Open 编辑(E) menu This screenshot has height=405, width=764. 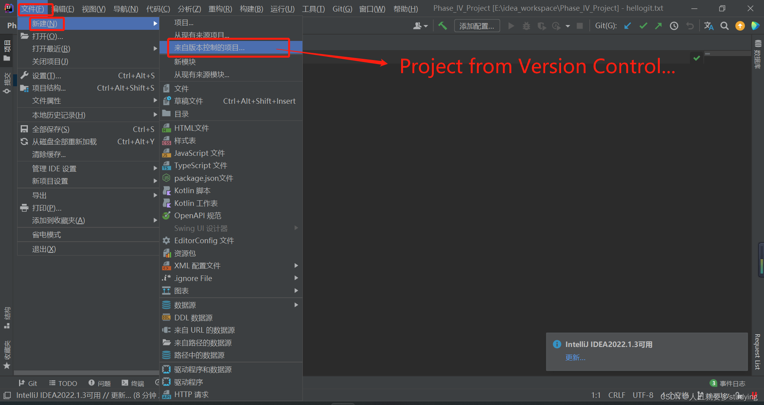tap(64, 9)
